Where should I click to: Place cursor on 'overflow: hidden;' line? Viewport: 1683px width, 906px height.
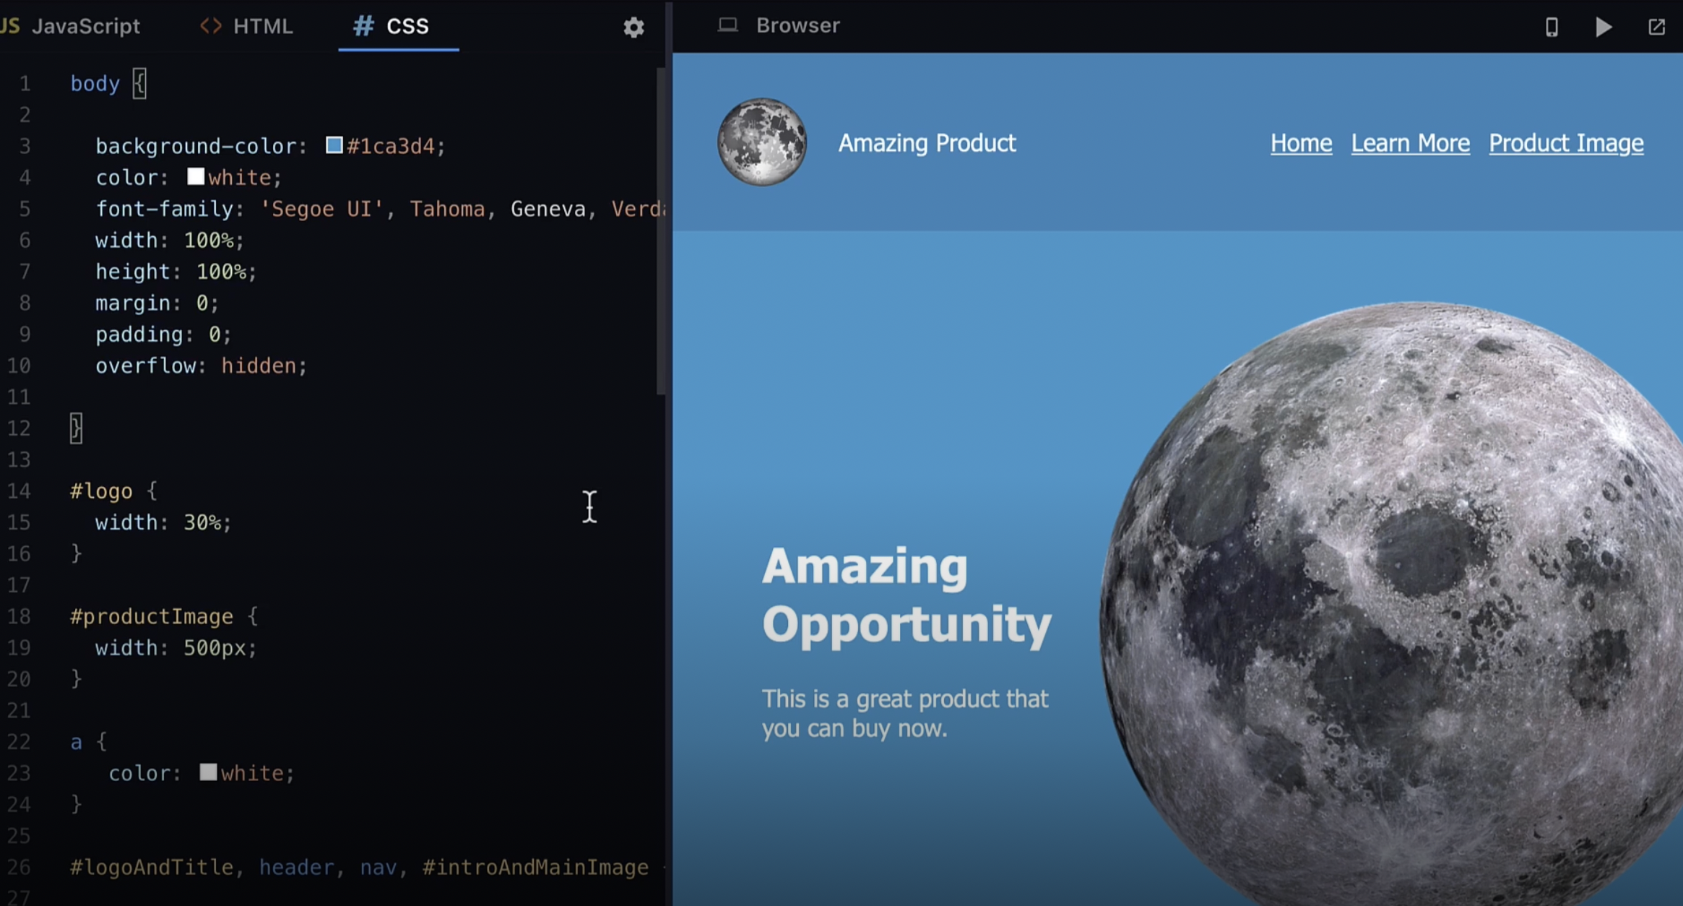201,366
